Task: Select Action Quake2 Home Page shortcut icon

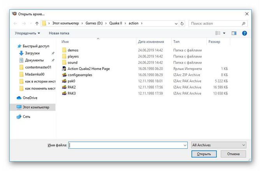Action: (64, 69)
